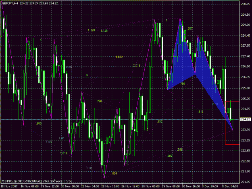Image resolution: width=252 pixels, height=189 pixels.
Task: Click the 29 Nov 08:00 time label
Action: [171, 187]
